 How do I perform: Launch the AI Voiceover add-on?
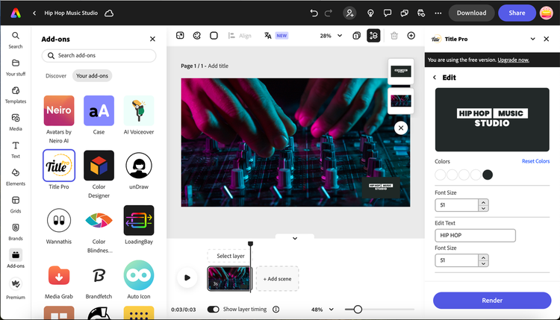(139, 115)
